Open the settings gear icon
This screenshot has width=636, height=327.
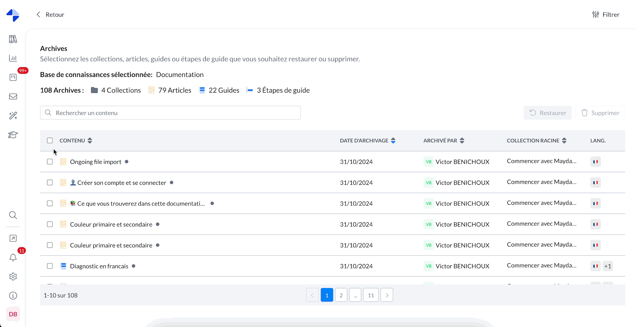pos(13,276)
